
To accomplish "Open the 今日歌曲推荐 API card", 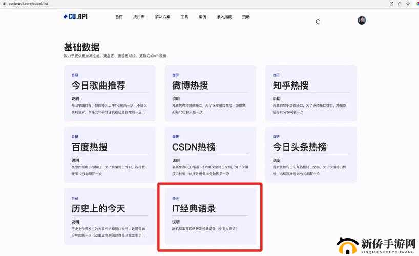I will (x=110, y=93).
